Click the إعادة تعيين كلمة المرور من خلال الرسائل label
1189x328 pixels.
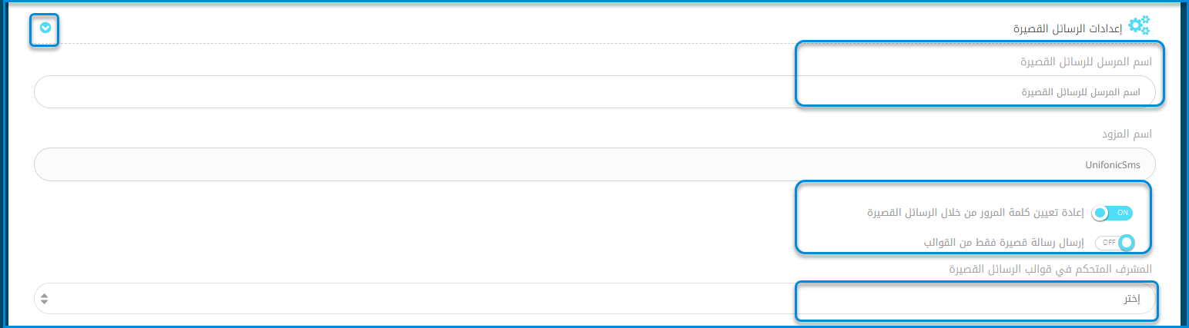pos(976,212)
